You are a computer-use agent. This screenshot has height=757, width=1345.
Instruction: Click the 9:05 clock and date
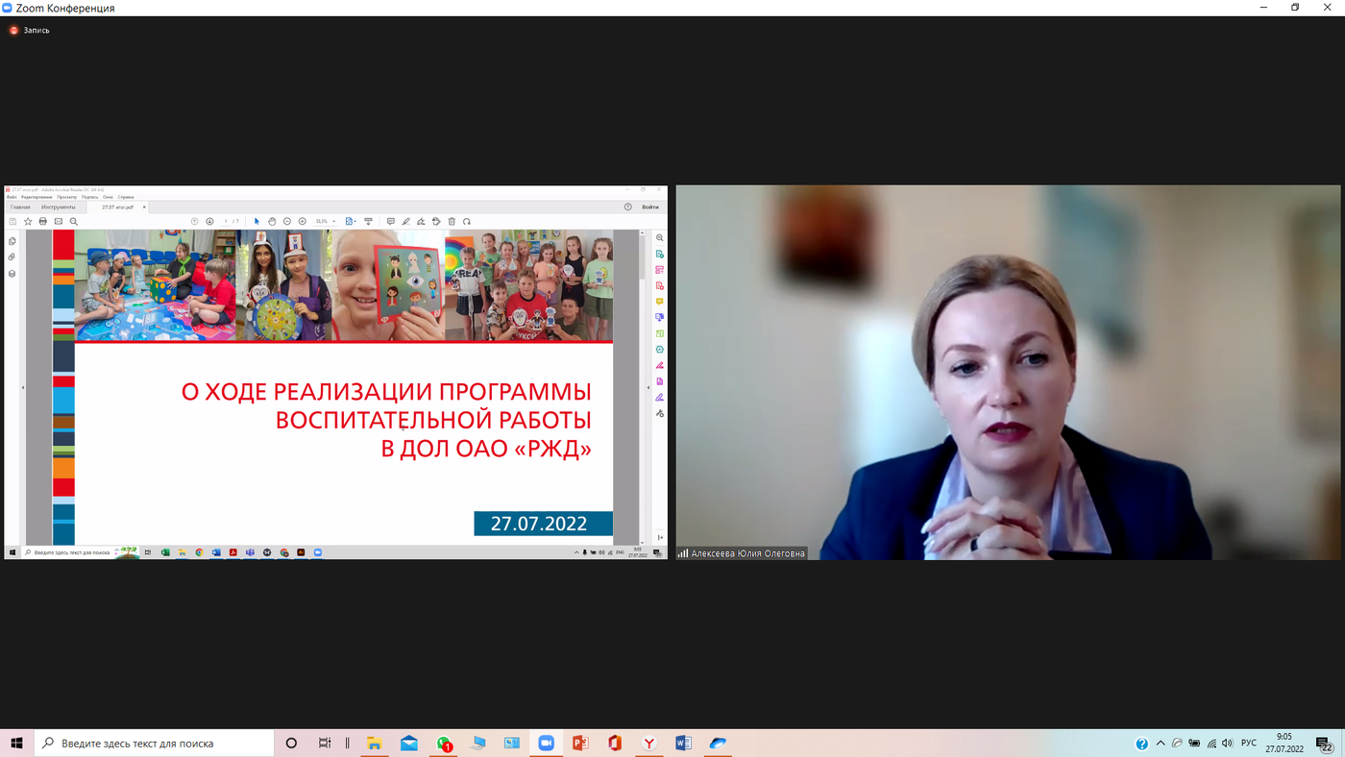(x=1284, y=743)
